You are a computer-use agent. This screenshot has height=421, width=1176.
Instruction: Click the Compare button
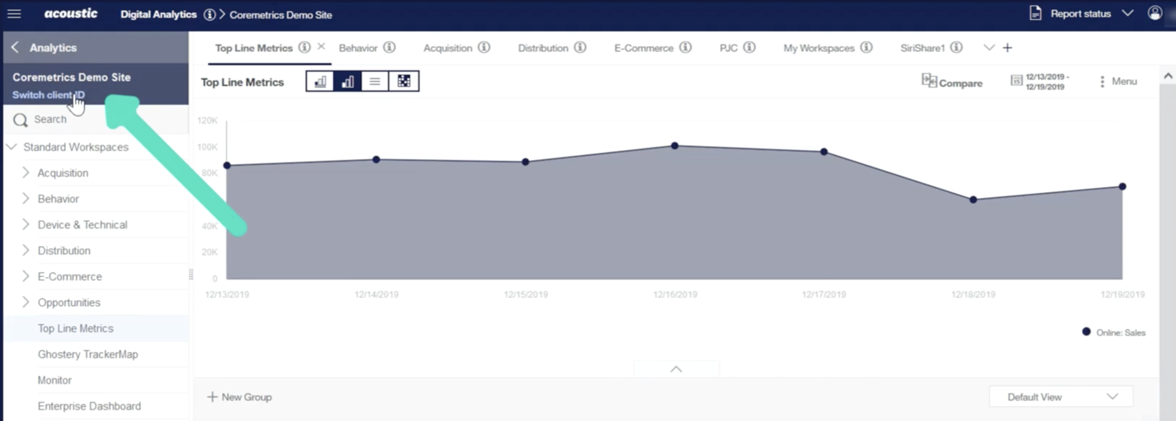952,82
